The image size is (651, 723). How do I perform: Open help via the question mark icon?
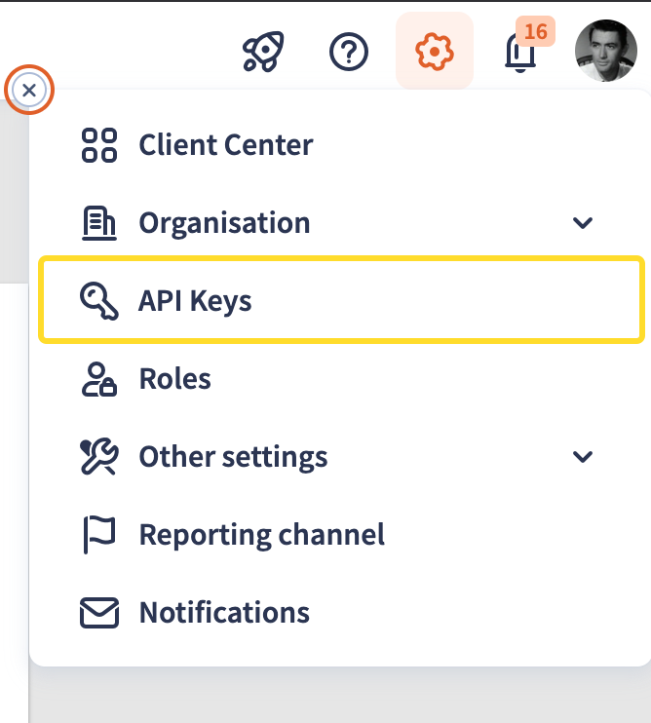click(x=349, y=51)
